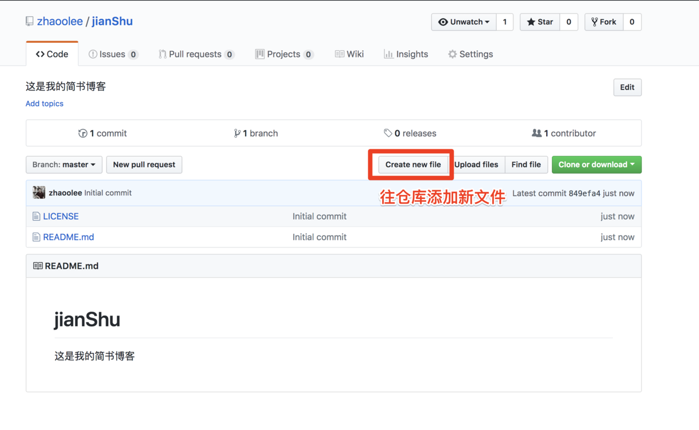Screen dimensions: 699x430
Task: Click the Edit description button
Action: coord(627,87)
